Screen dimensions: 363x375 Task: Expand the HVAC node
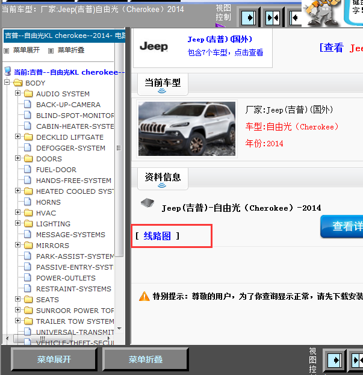17,212
